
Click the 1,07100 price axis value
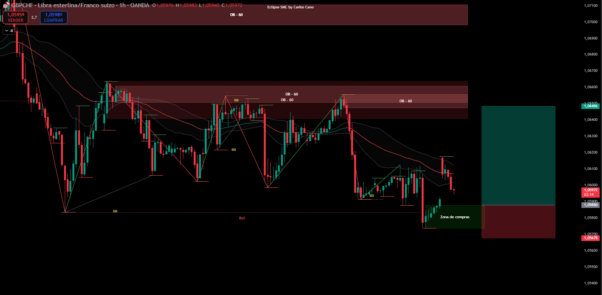point(591,6)
